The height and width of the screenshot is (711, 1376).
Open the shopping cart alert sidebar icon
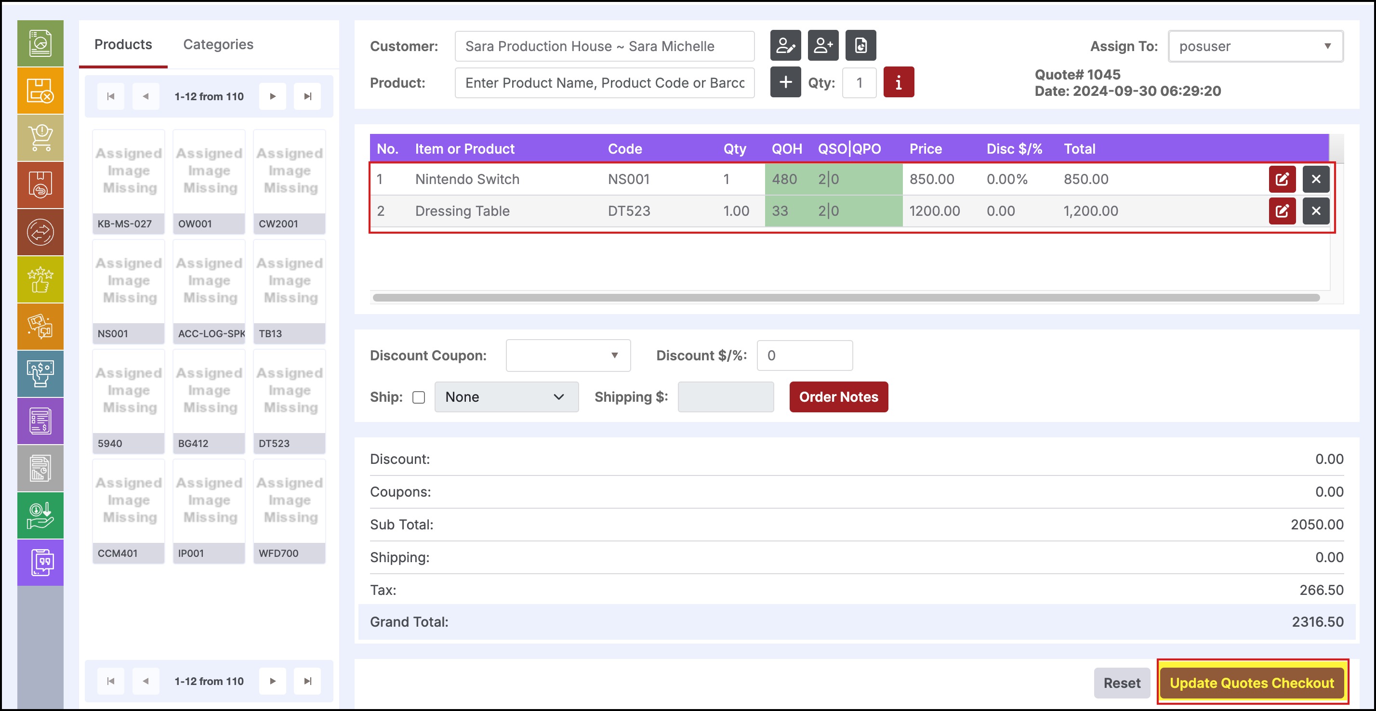40,137
